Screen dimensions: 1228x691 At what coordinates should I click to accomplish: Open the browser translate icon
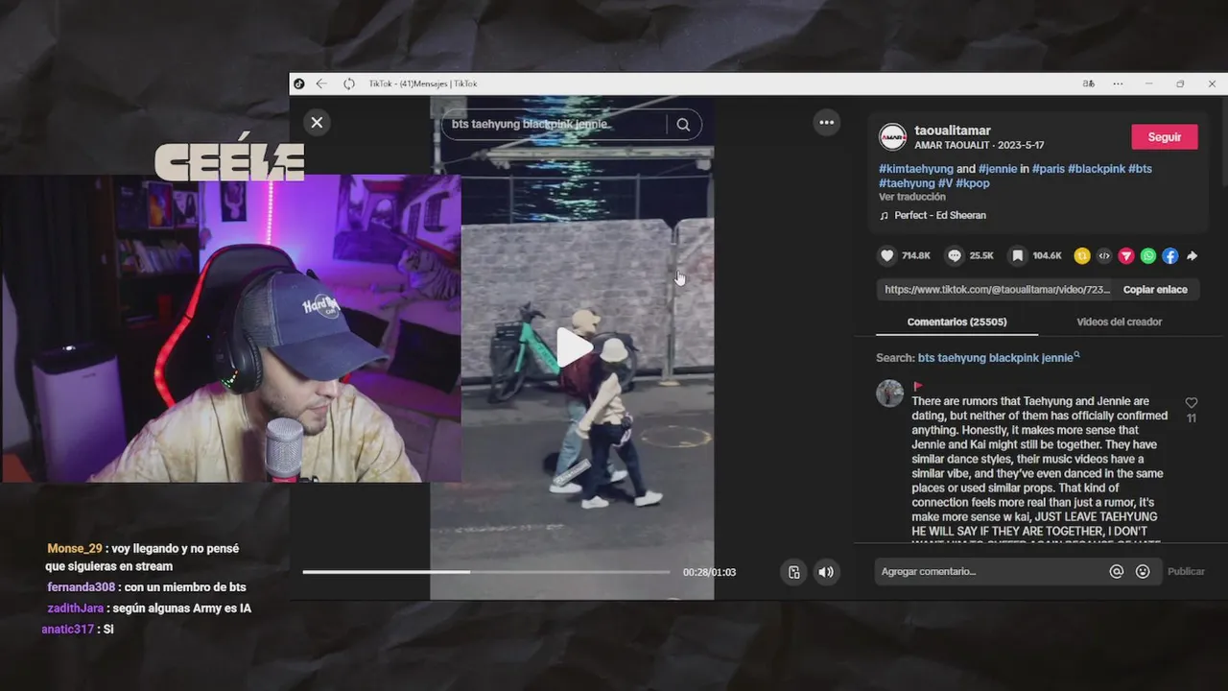coord(1089,83)
